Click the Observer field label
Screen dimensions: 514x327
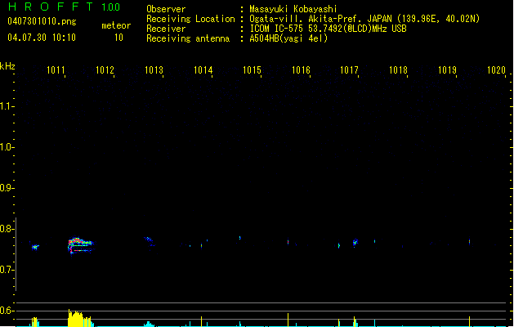[166, 9]
